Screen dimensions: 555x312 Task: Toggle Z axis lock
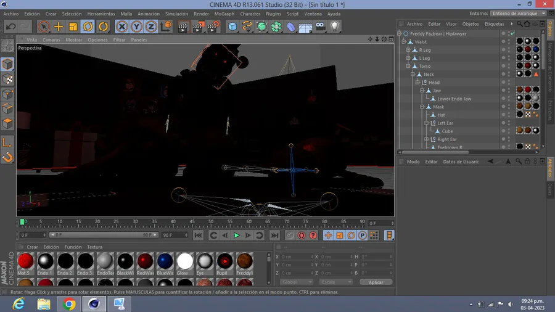[x=151, y=27]
